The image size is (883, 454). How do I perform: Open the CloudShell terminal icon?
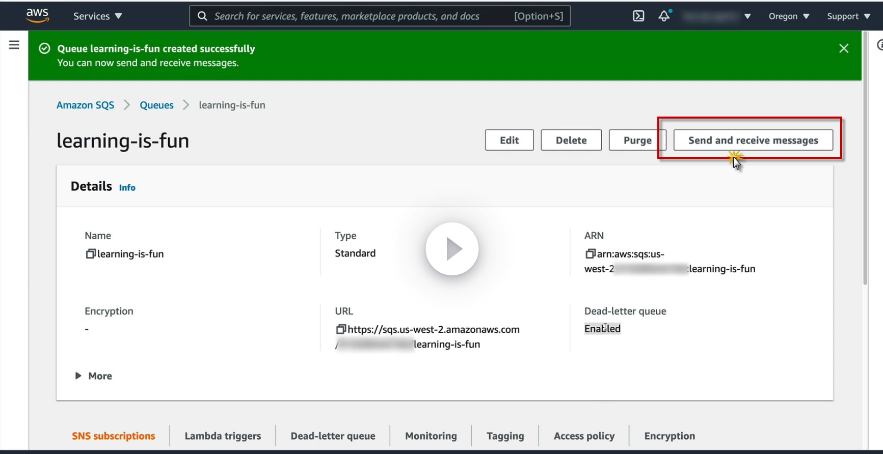click(x=638, y=16)
